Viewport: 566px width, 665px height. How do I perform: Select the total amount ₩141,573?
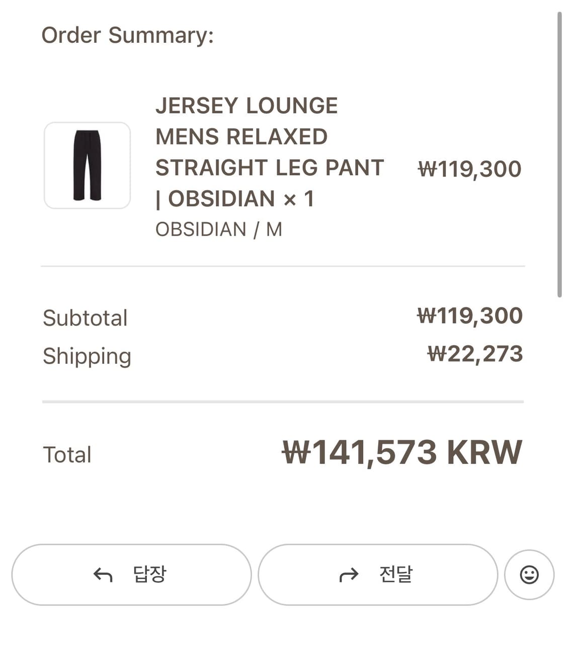point(359,452)
